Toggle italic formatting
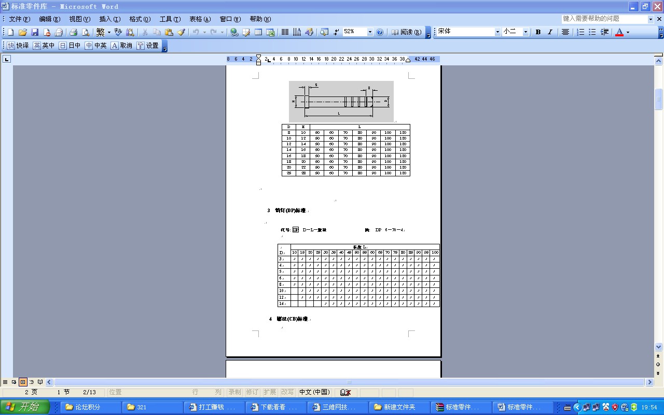664x415 pixels. 550,32
